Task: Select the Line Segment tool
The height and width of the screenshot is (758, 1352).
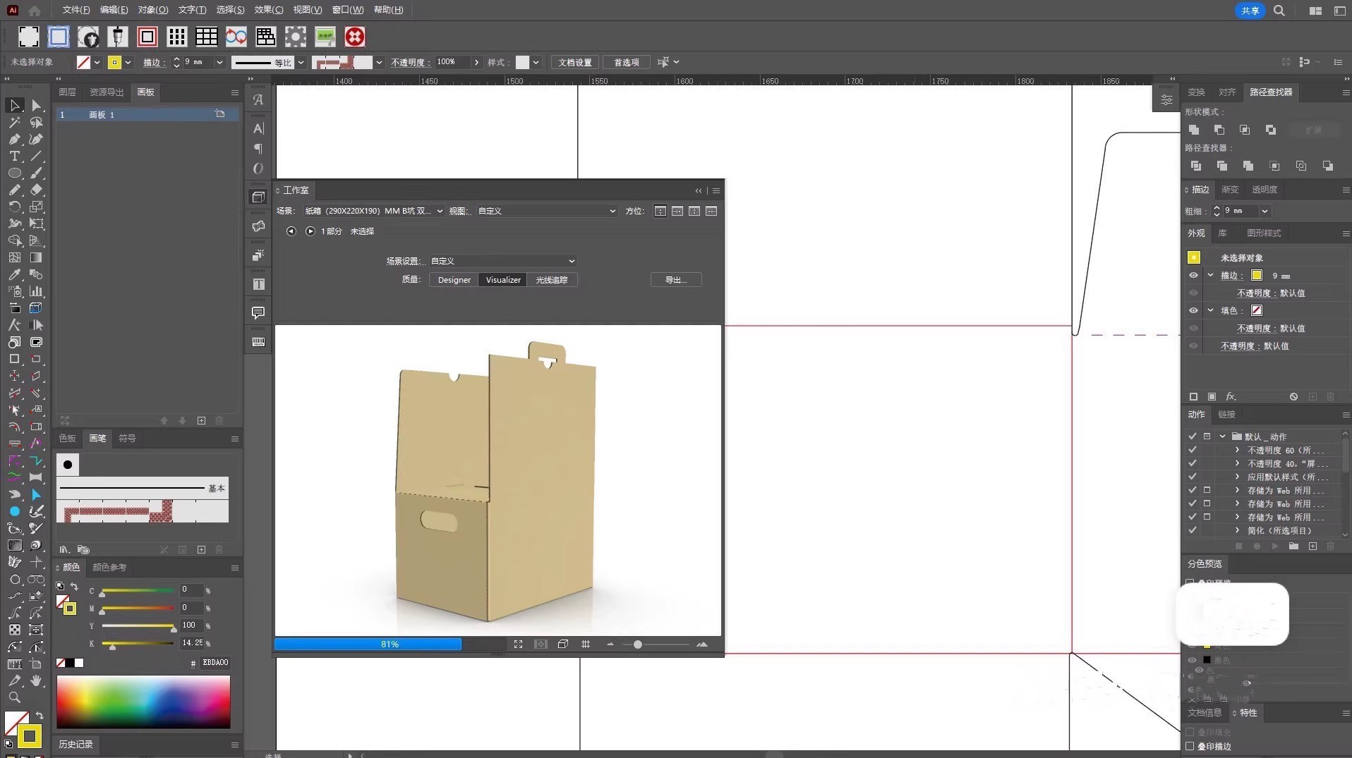Action: 37,157
